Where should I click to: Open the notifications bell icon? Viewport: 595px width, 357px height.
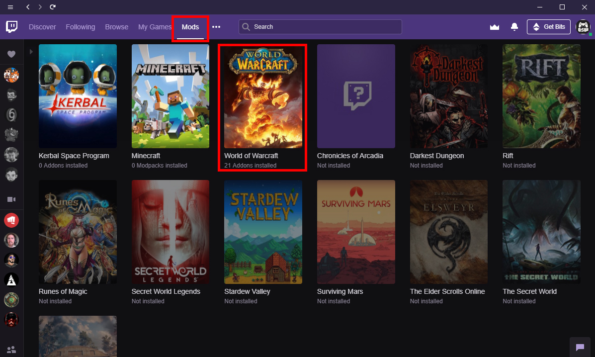click(514, 26)
